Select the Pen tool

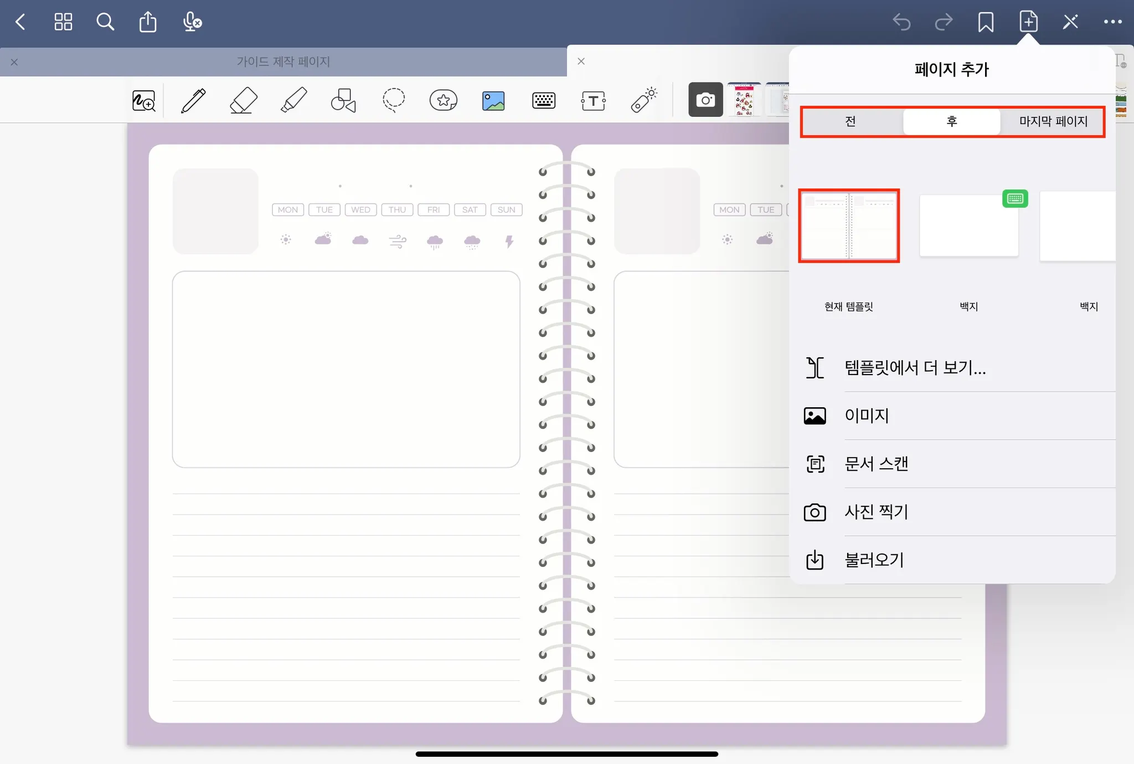coord(193,101)
